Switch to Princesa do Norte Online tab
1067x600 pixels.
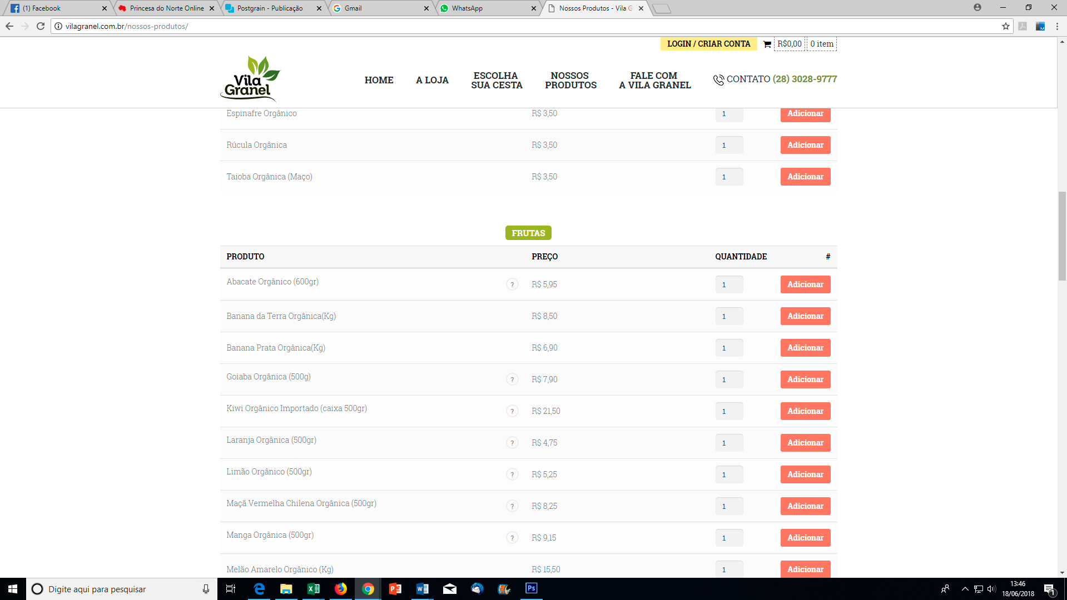165,8
